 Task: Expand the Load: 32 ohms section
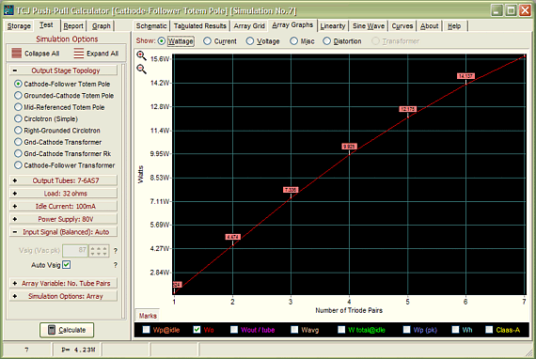pos(64,194)
